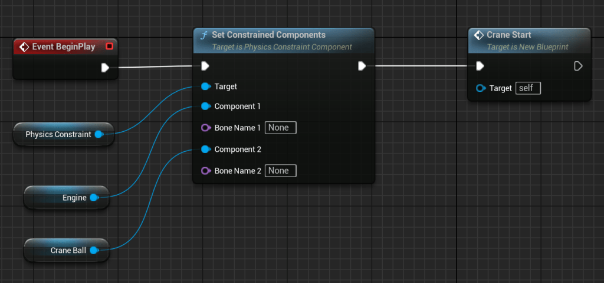
Task: Click the Crane Start execution output pin
Action: point(578,66)
